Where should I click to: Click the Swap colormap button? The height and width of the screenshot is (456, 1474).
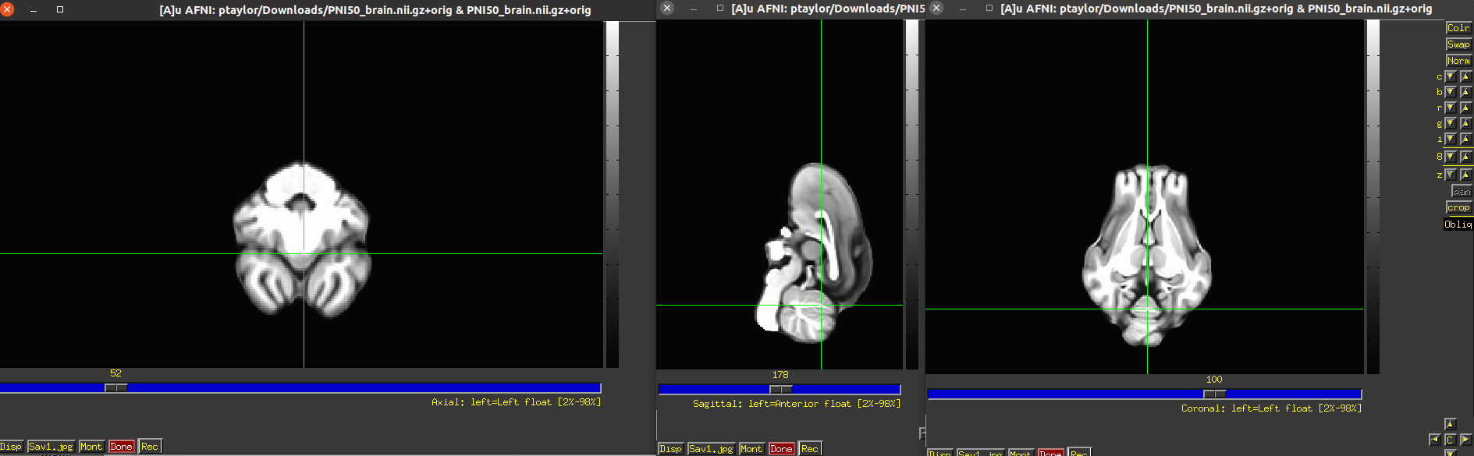tap(1458, 44)
